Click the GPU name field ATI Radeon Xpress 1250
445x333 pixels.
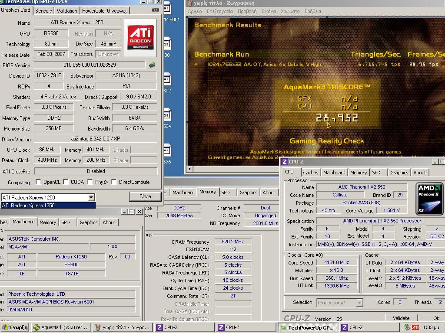(77, 23)
